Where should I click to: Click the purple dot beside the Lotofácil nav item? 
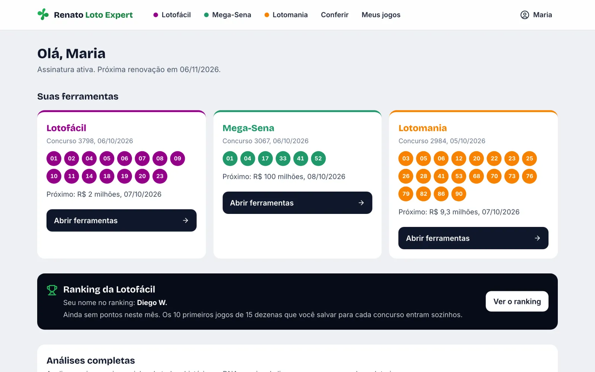pos(156,15)
